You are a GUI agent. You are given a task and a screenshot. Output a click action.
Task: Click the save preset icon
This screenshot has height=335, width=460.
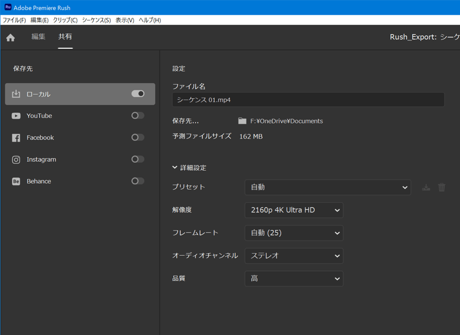[x=426, y=187]
